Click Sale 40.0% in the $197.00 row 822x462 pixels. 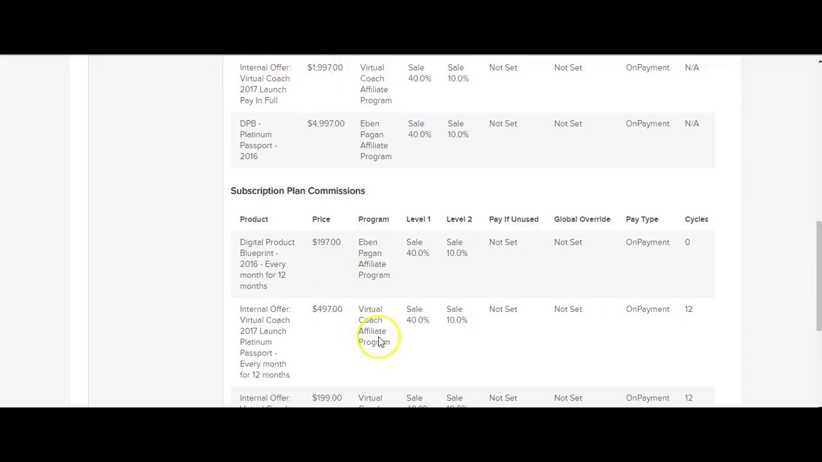point(417,248)
